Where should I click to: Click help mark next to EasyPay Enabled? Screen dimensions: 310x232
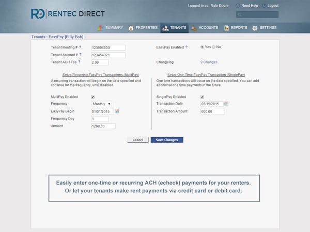pyautogui.click(x=186, y=47)
